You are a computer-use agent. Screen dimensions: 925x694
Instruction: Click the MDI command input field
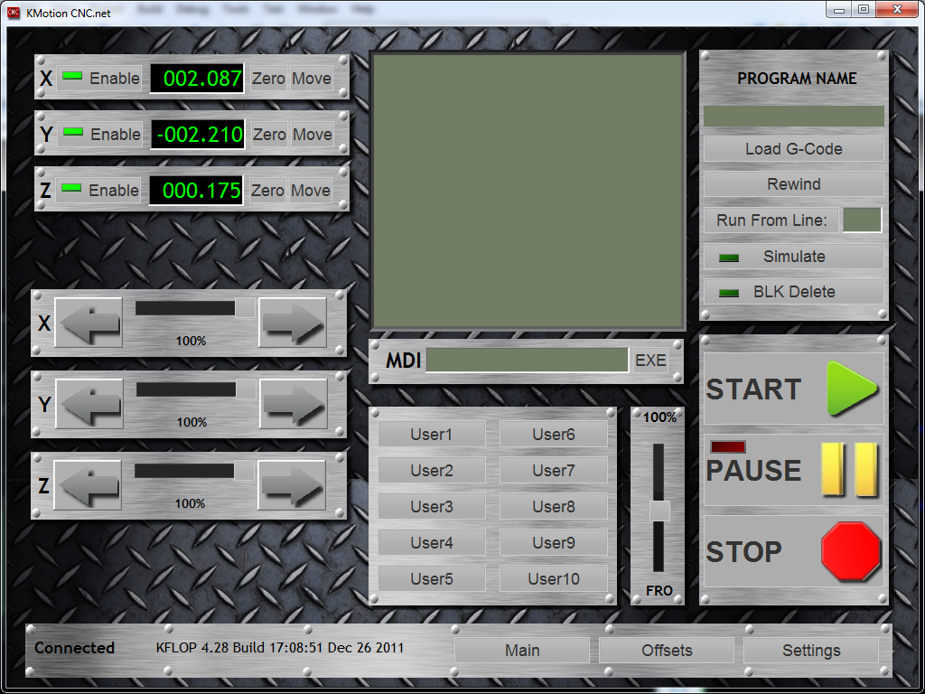coord(527,361)
